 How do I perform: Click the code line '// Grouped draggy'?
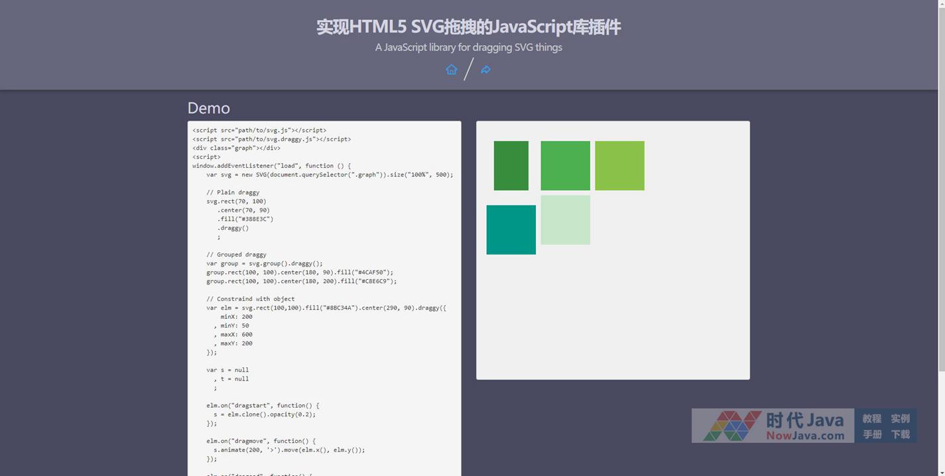[x=236, y=255]
